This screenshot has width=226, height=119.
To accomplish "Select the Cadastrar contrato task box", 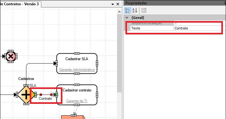I will [x=77, y=95].
